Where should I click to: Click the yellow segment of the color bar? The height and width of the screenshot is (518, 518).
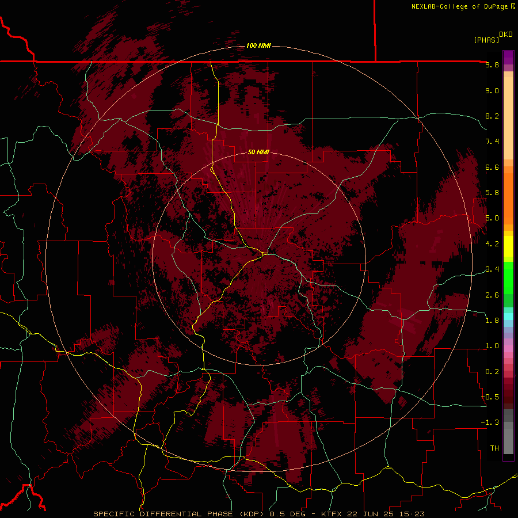[x=508, y=246]
